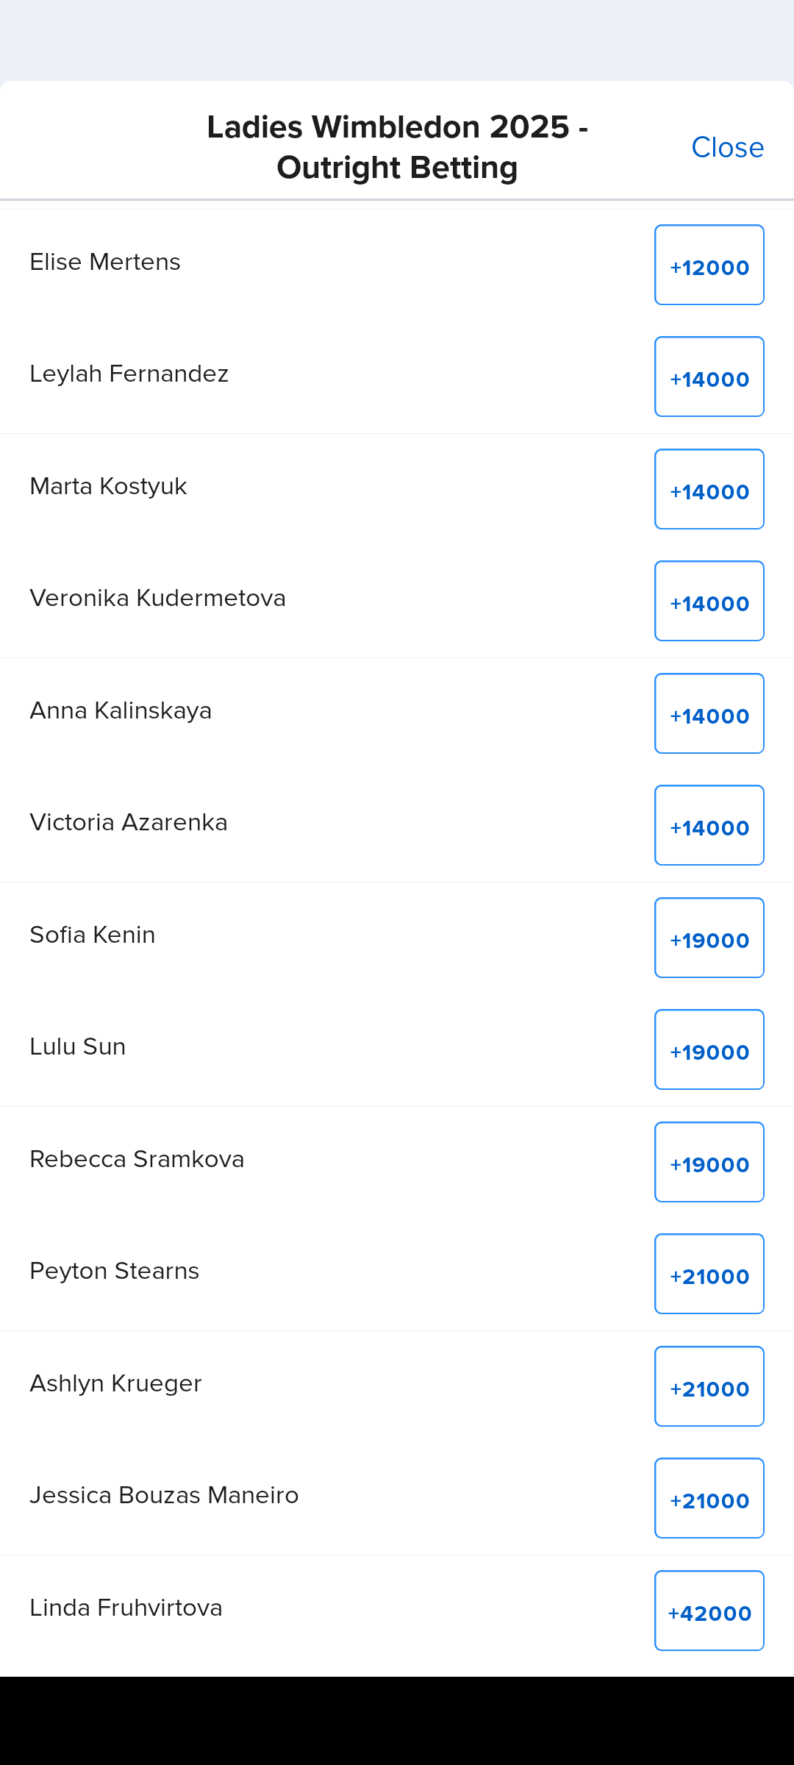Tap Marta Kostyuk's +14000 odds button
Image resolution: width=794 pixels, height=1765 pixels.
709,490
